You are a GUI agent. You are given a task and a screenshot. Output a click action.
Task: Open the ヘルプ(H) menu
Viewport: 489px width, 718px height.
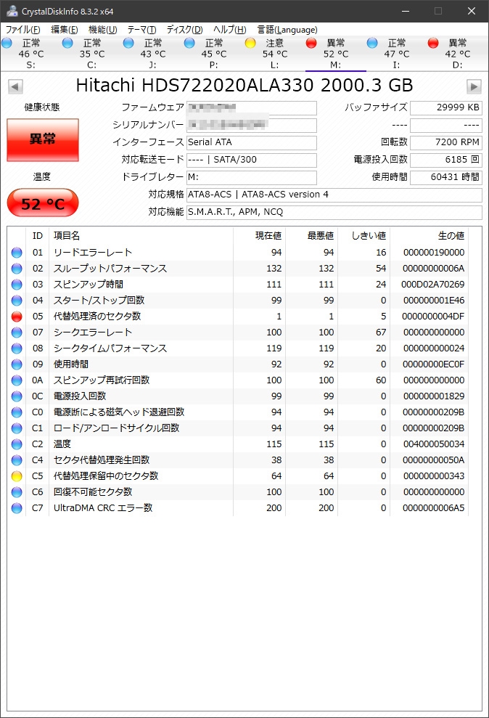click(x=230, y=30)
